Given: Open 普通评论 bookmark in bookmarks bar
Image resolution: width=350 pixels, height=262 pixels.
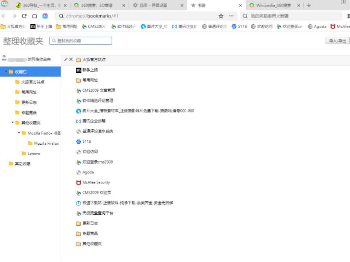Looking at the screenshot, I should tap(214, 27).
